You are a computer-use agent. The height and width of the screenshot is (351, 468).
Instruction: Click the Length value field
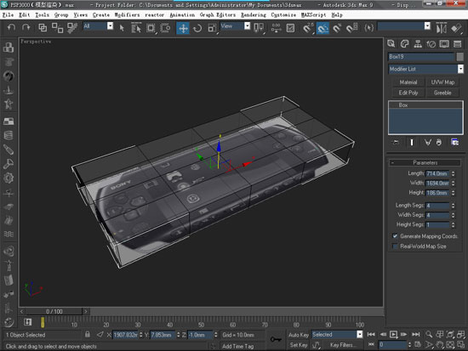tap(437, 173)
